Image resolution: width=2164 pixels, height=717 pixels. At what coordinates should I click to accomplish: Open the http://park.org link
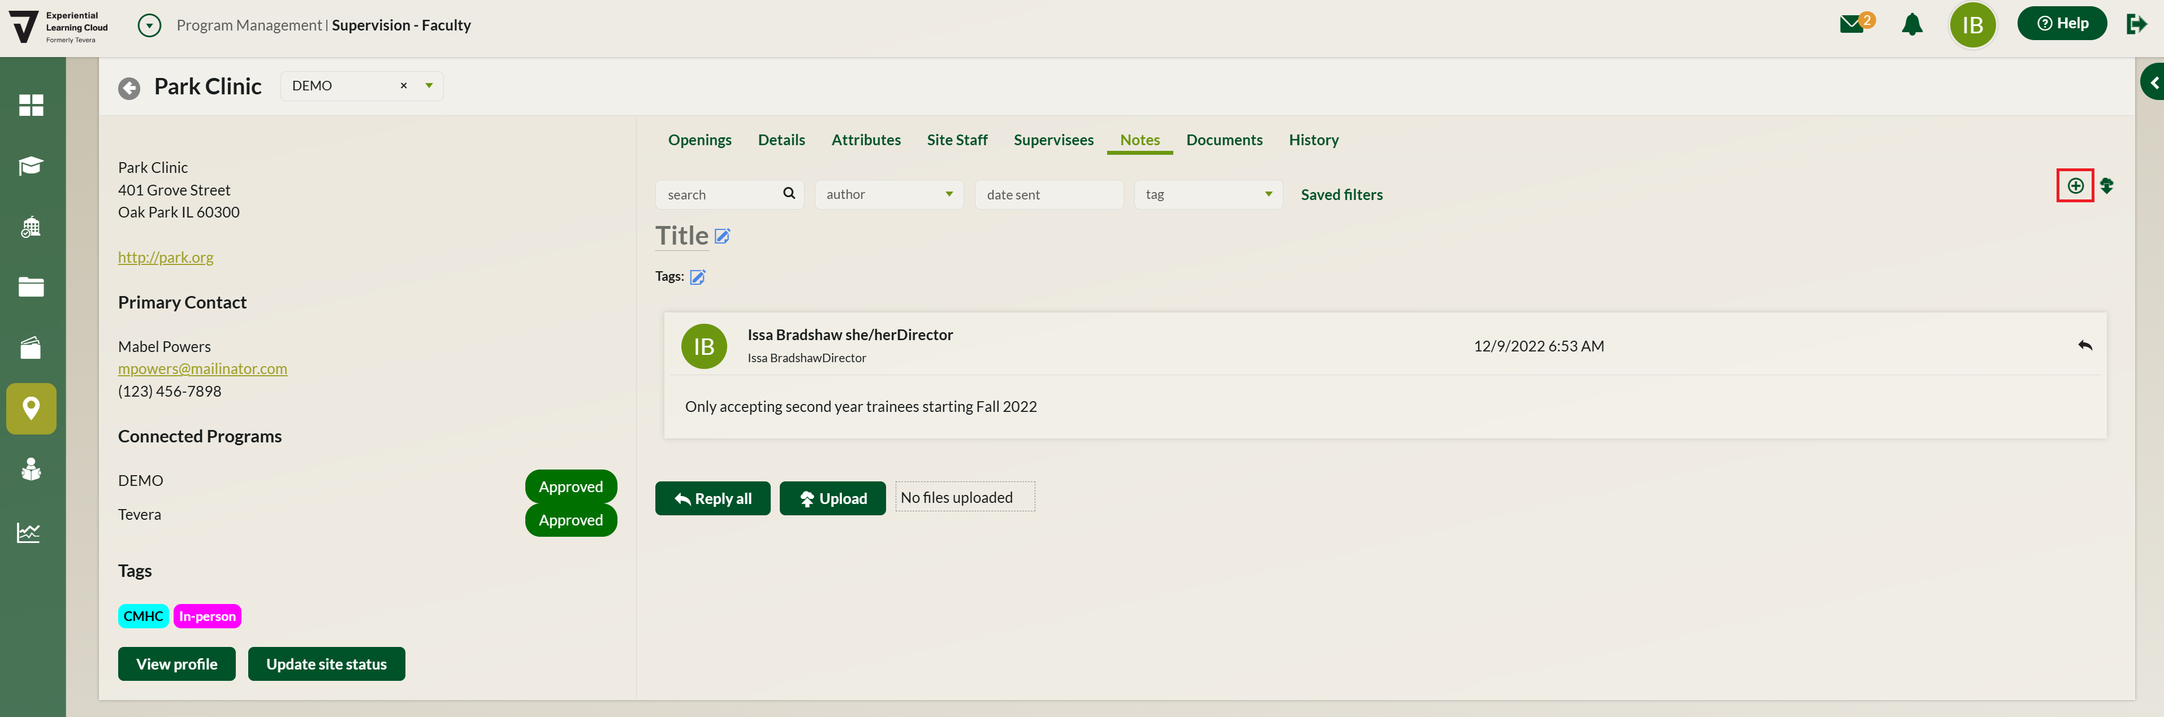point(166,257)
